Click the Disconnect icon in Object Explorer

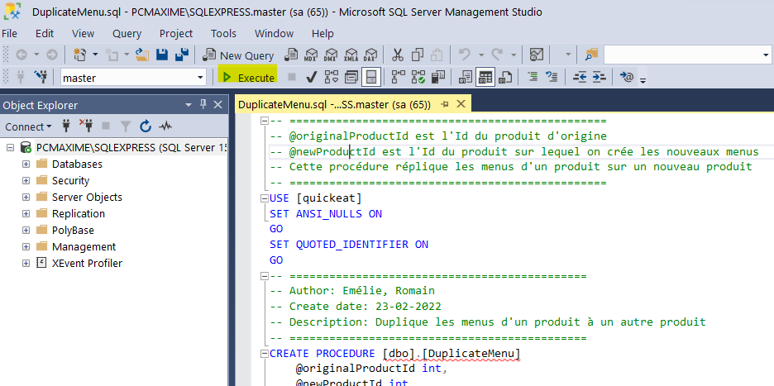point(86,126)
